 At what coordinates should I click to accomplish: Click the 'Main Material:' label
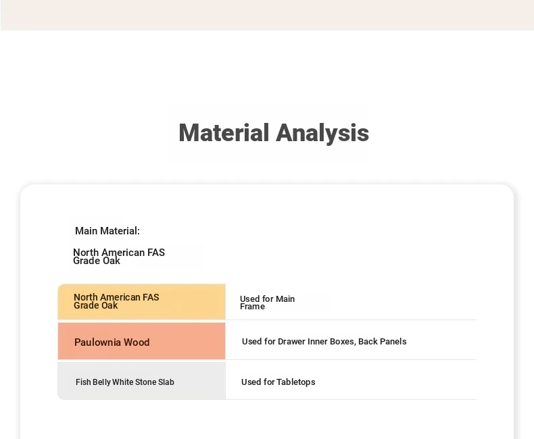pyautogui.click(x=107, y=231)
